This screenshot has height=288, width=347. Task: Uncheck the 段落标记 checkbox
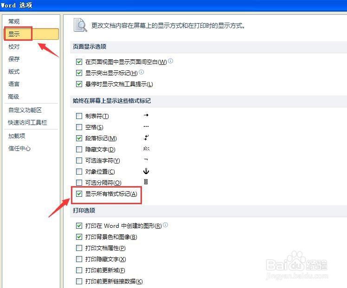[79, 138]
